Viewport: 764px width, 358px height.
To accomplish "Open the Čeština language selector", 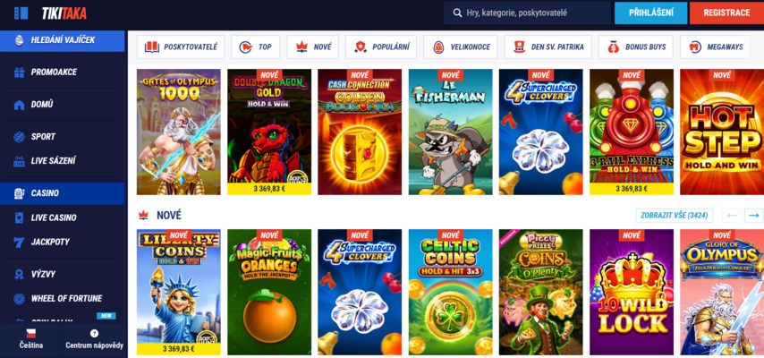I will (x=31, y=340).
